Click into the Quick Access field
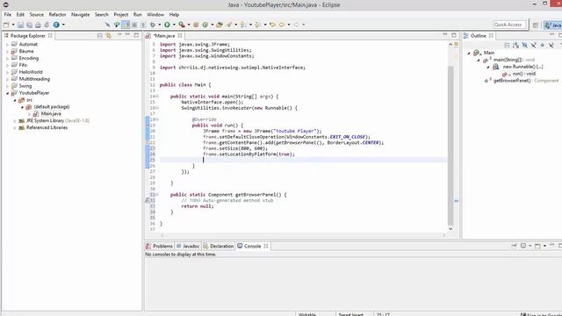Viewport: 562px width, 316px height. [x=509, y=25]
